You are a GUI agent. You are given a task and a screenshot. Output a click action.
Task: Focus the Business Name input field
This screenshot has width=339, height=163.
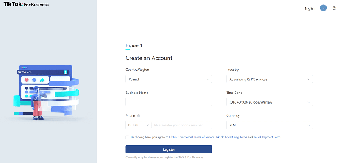169,102
